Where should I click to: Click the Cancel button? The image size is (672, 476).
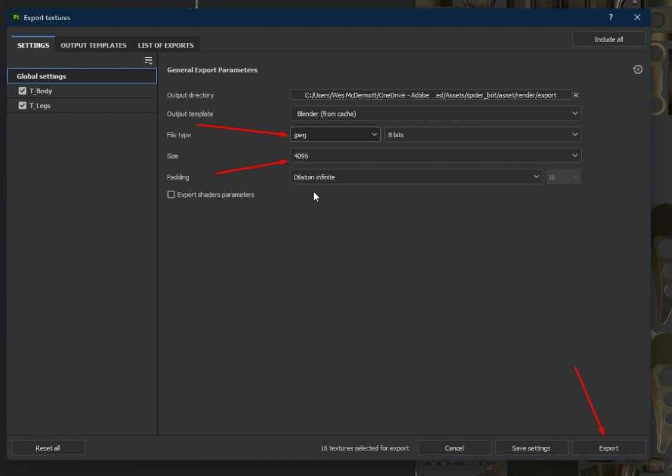point(454,447)
